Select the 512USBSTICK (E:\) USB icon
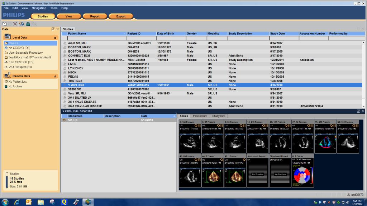Image resolution: width=367 pixels, height=206 pixels. [x=6, y=62]
